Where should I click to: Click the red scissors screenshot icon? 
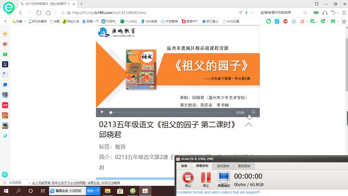302,21
